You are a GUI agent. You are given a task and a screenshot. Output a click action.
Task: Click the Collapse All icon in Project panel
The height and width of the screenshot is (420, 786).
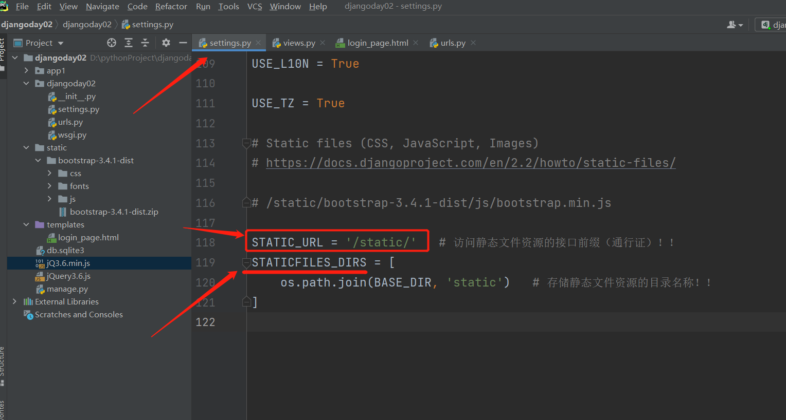pos(145,43)
